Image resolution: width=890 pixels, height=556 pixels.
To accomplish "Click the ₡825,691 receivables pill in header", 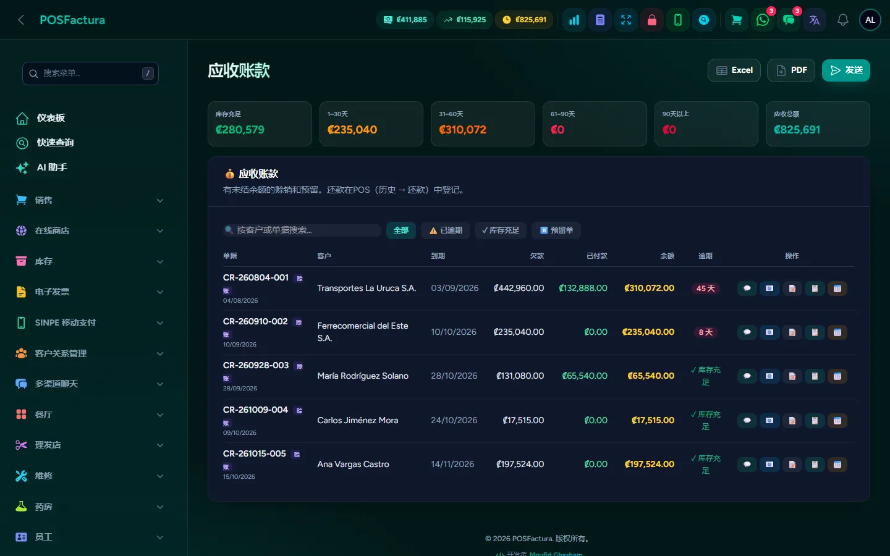I will pyautogui.click(x=525, y=20).
